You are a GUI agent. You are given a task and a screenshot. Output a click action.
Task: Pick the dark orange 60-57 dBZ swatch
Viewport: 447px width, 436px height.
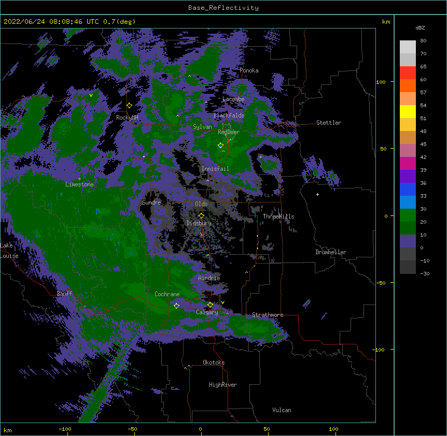408,85
